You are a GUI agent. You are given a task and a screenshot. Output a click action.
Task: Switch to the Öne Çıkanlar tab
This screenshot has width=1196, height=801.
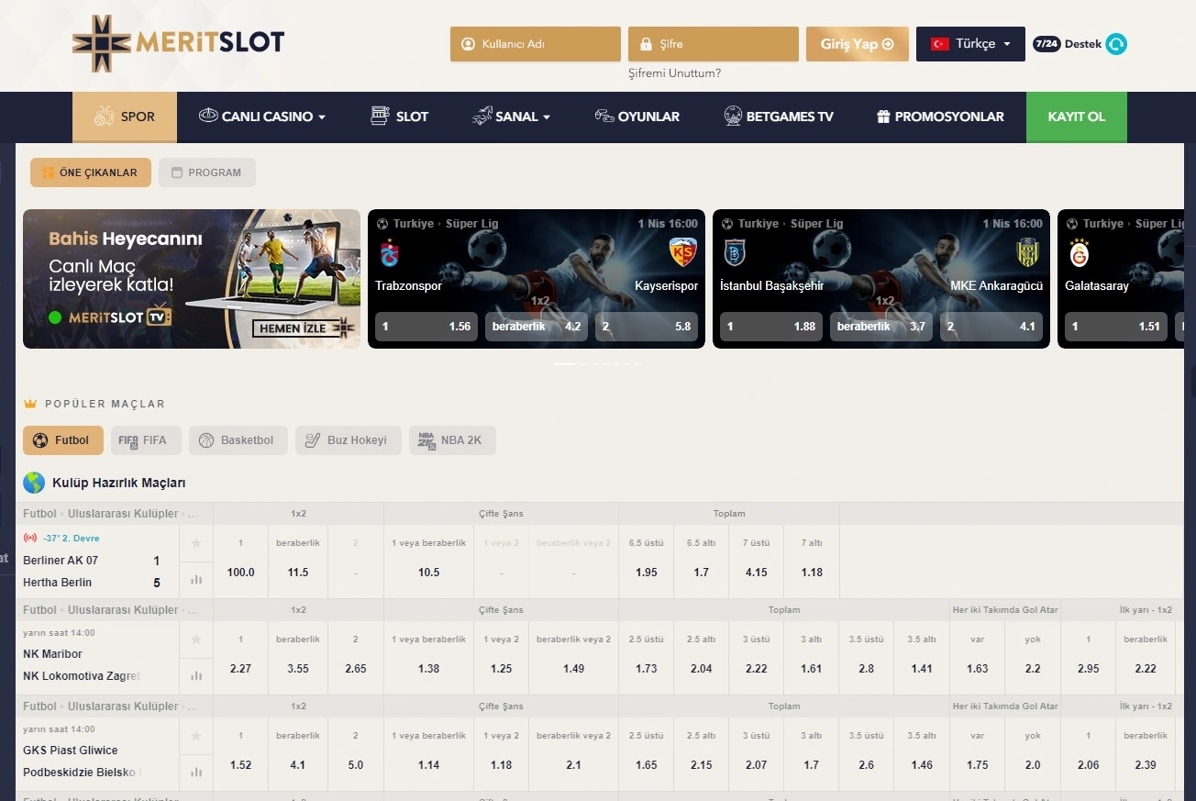coord(91,172)
